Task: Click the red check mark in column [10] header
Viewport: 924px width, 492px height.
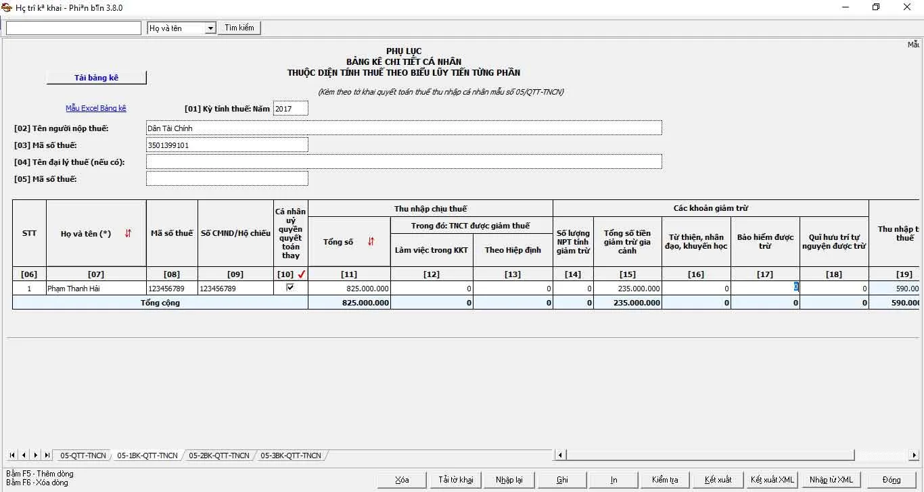Action: (x=302, y=274)
